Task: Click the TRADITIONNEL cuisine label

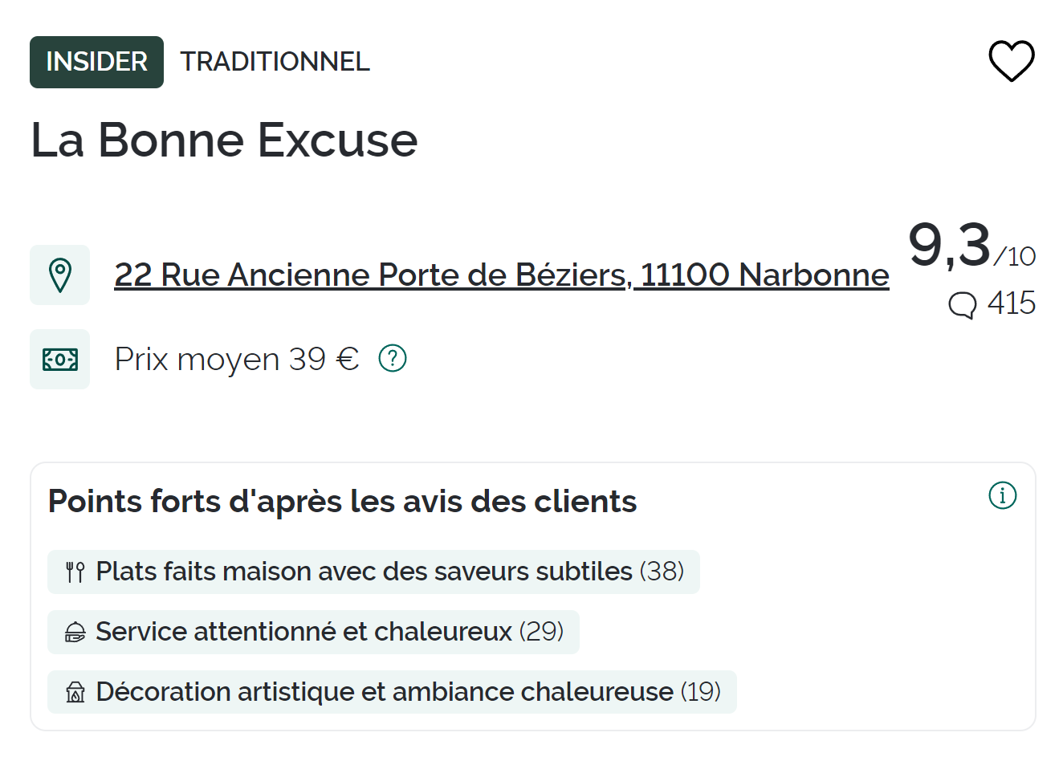Action: point(275,62)
